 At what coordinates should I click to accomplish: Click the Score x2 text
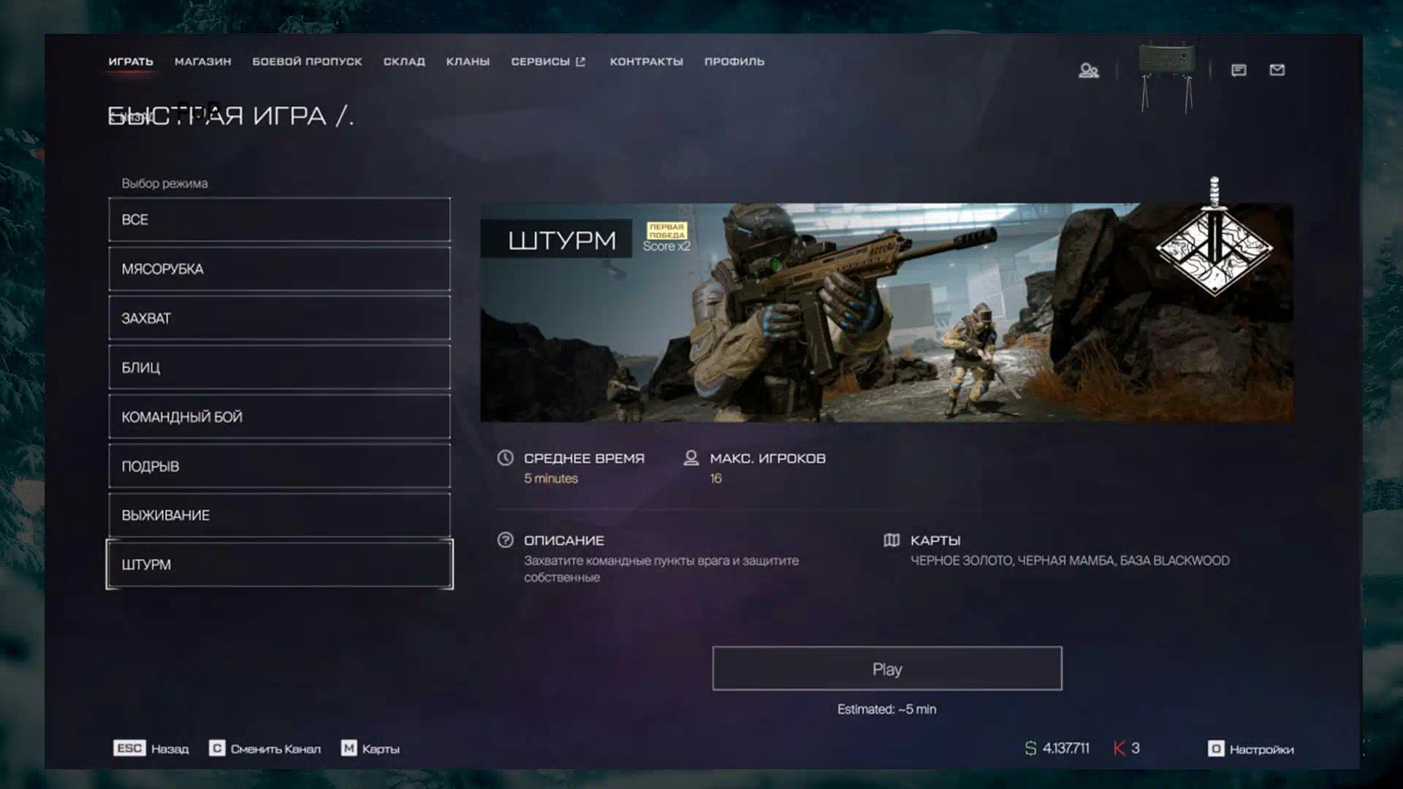tap(666, 246)
